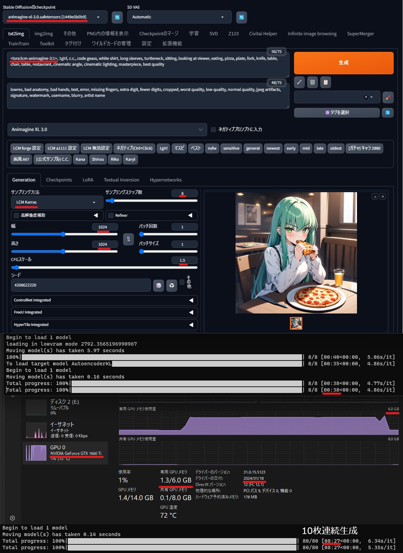
Task: Reuse last seed with recycle icon
Action: 172,285
